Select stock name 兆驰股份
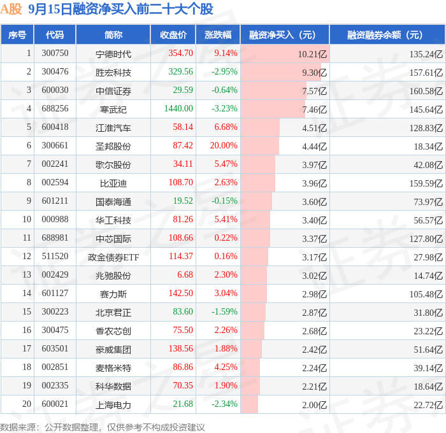 (x=113, y=276)
